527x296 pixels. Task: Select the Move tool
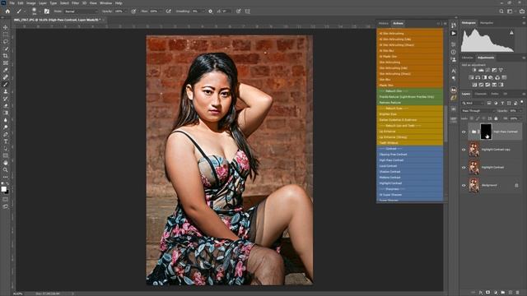click(6, 27)
